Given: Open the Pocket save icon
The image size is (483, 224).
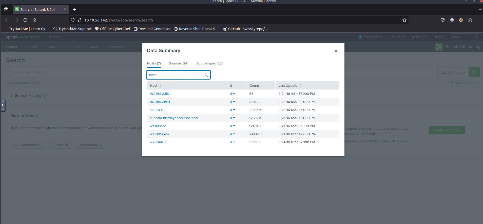Looking at the screenshot, I should pyautogui.click(x=443, y=20).
